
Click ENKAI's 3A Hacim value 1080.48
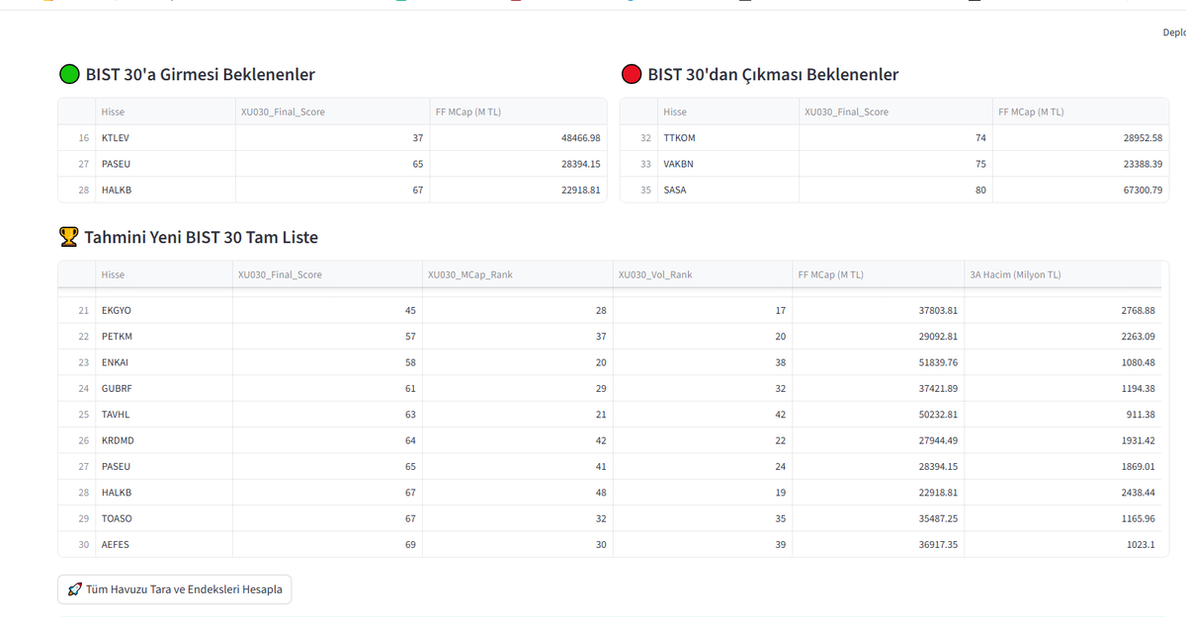(x=1062, y=362)
